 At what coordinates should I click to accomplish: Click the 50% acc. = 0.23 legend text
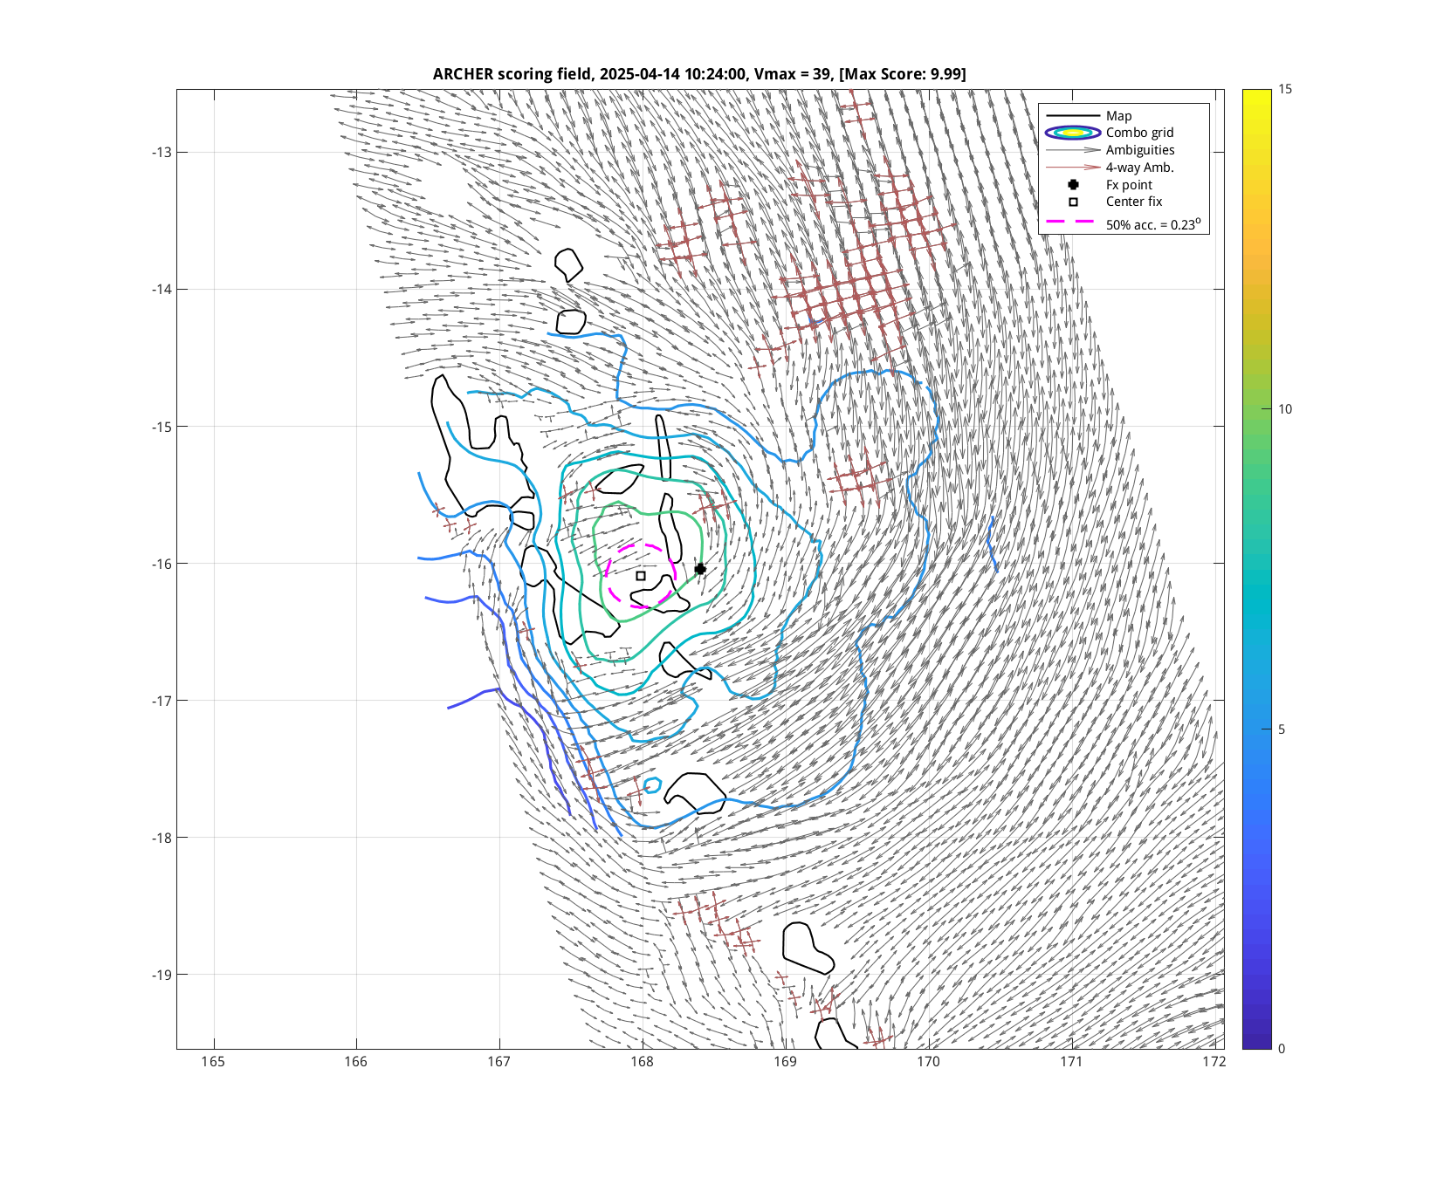pos(1152,224)
